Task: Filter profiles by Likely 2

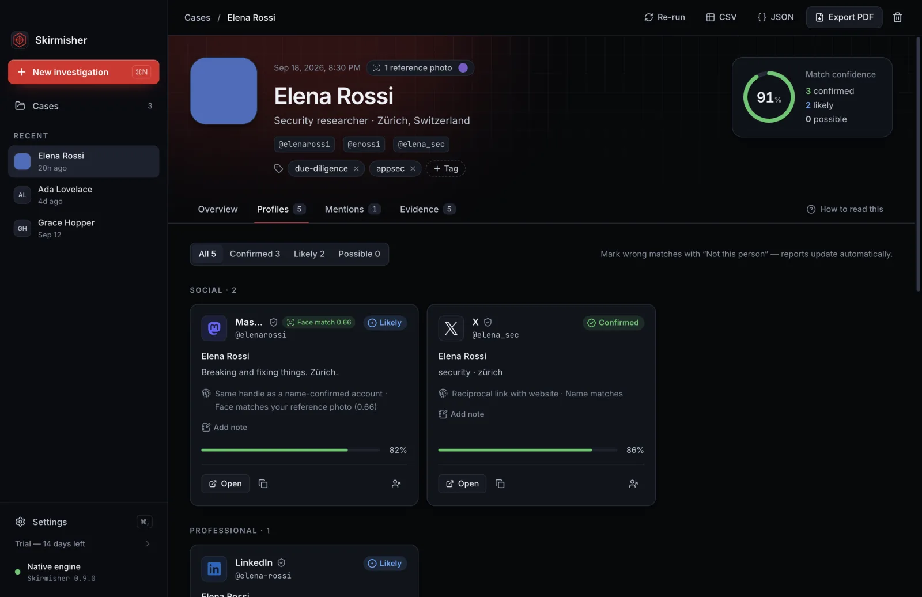Action: point(309,254)
